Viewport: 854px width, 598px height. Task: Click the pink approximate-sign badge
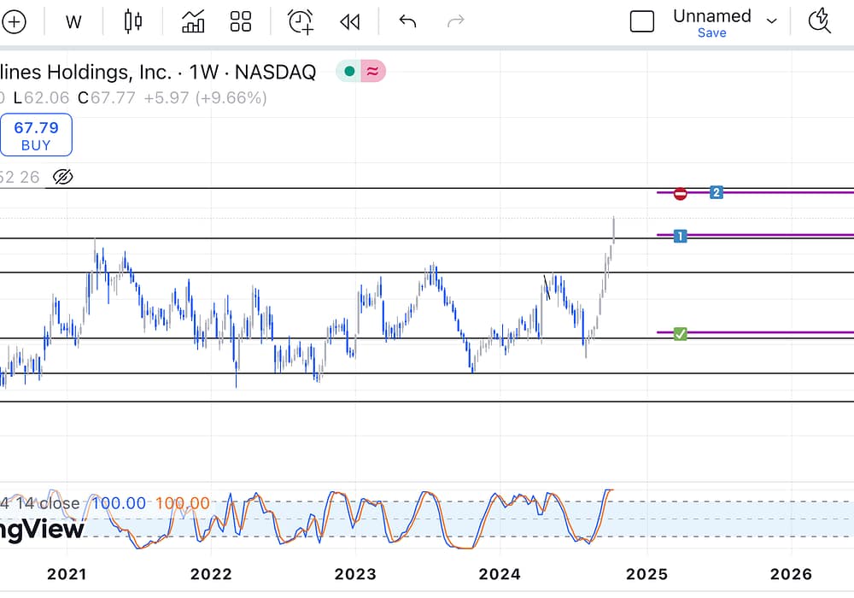[372, 72]
